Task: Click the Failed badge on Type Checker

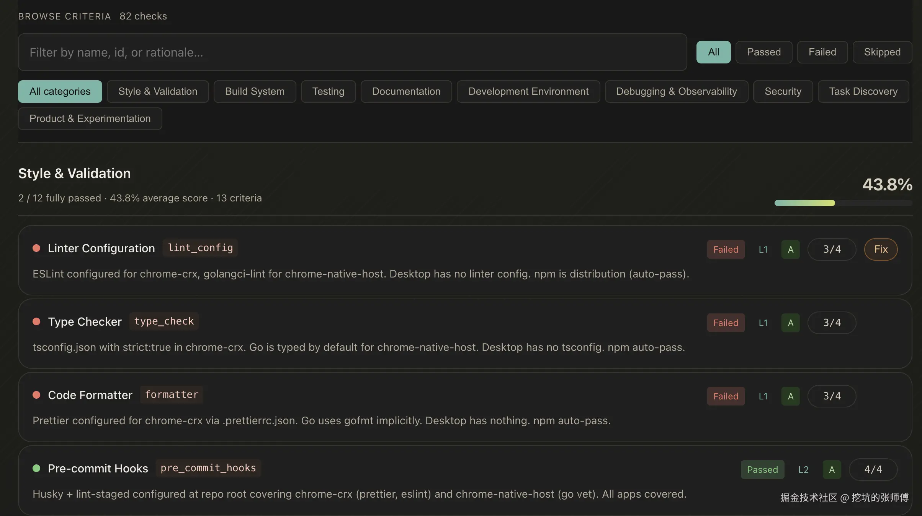Action: coord(726,323)
